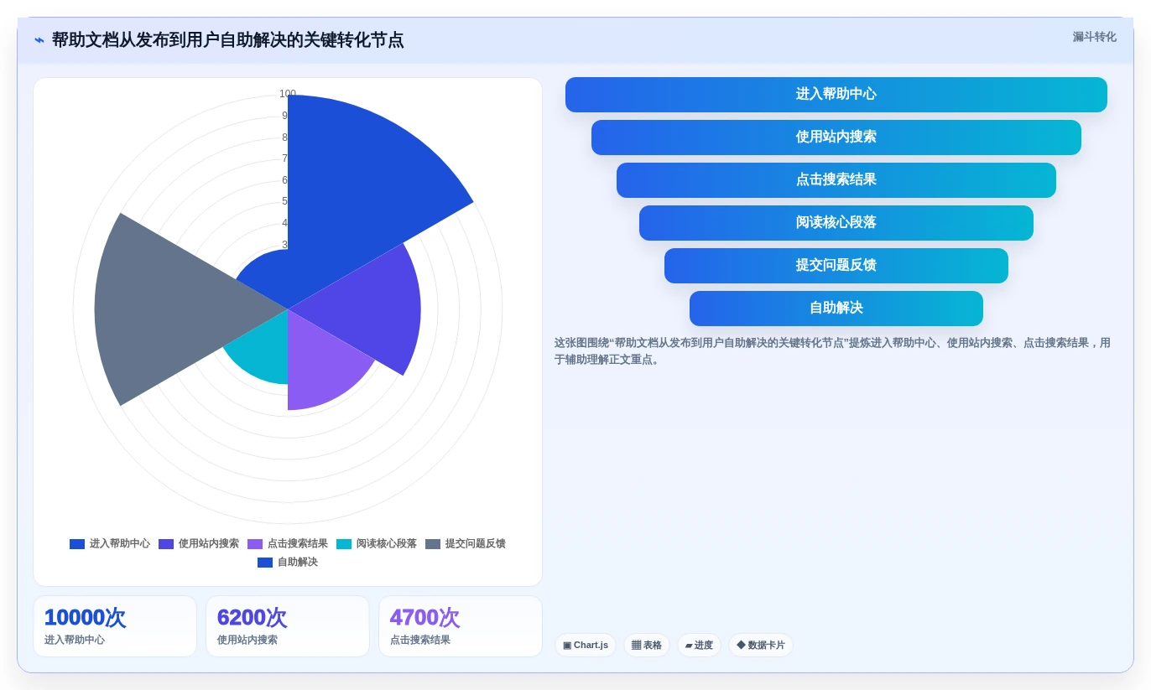Image resolution: width=1151 pixels, height=690 pixels.
Task: Open the 6200次 stat card
Action: point(288,626)
